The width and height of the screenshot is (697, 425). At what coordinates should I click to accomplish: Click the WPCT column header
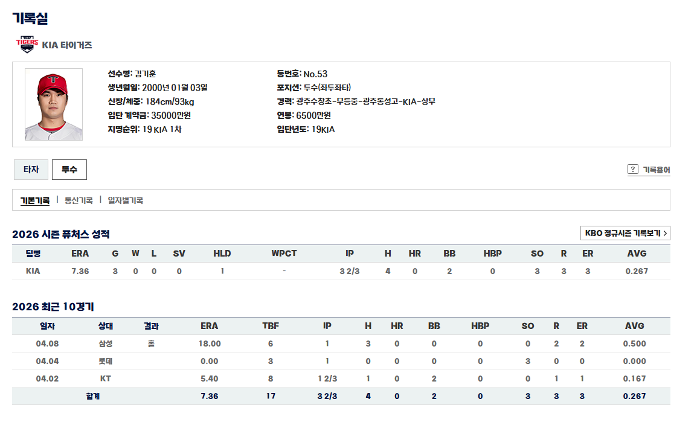[284, 254]
